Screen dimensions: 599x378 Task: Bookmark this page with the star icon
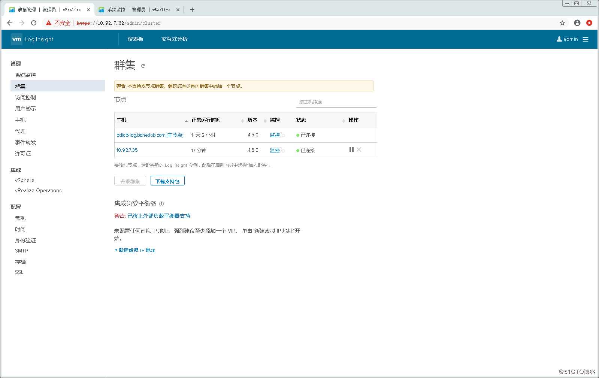[562, 23]
